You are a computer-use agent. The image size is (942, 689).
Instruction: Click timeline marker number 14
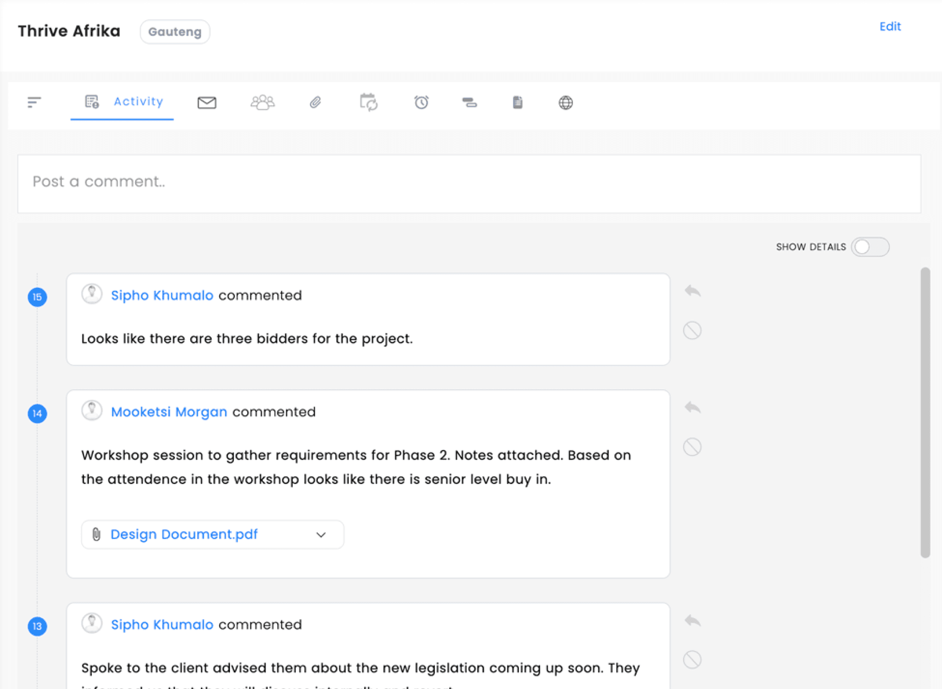[x=38, y=414]
